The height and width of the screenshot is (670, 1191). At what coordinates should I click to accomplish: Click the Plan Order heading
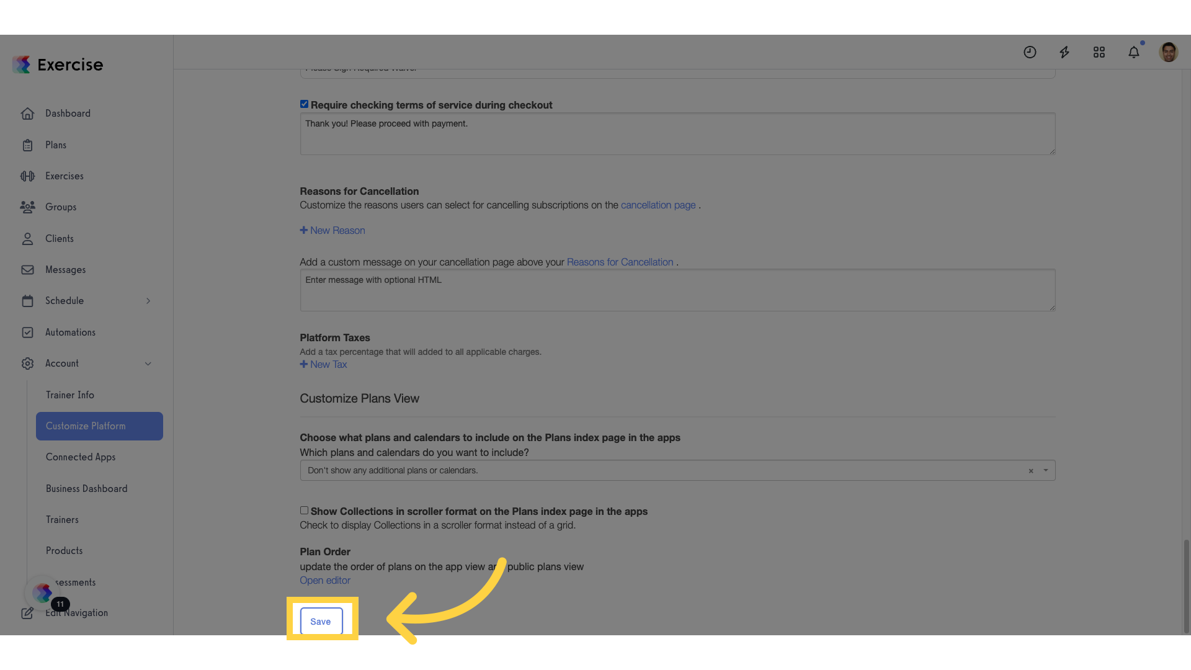(x=325, y=552)
